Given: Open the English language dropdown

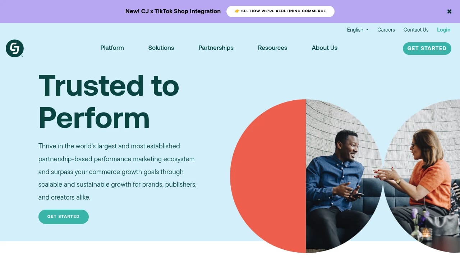Looking at the screenshot, I should pos(357,30).
